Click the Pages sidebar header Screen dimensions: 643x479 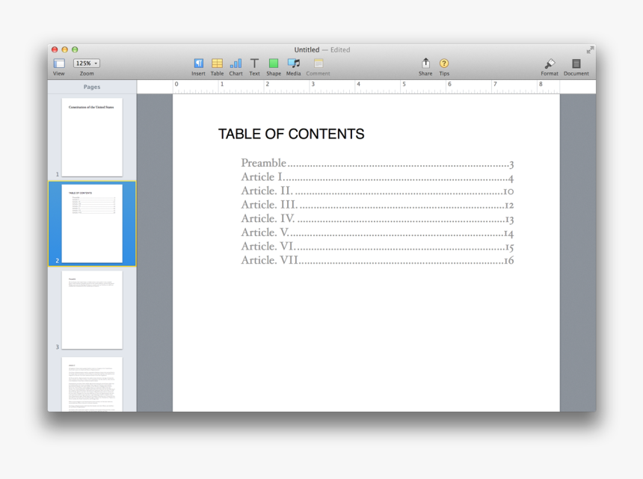[x=92, y=87]
